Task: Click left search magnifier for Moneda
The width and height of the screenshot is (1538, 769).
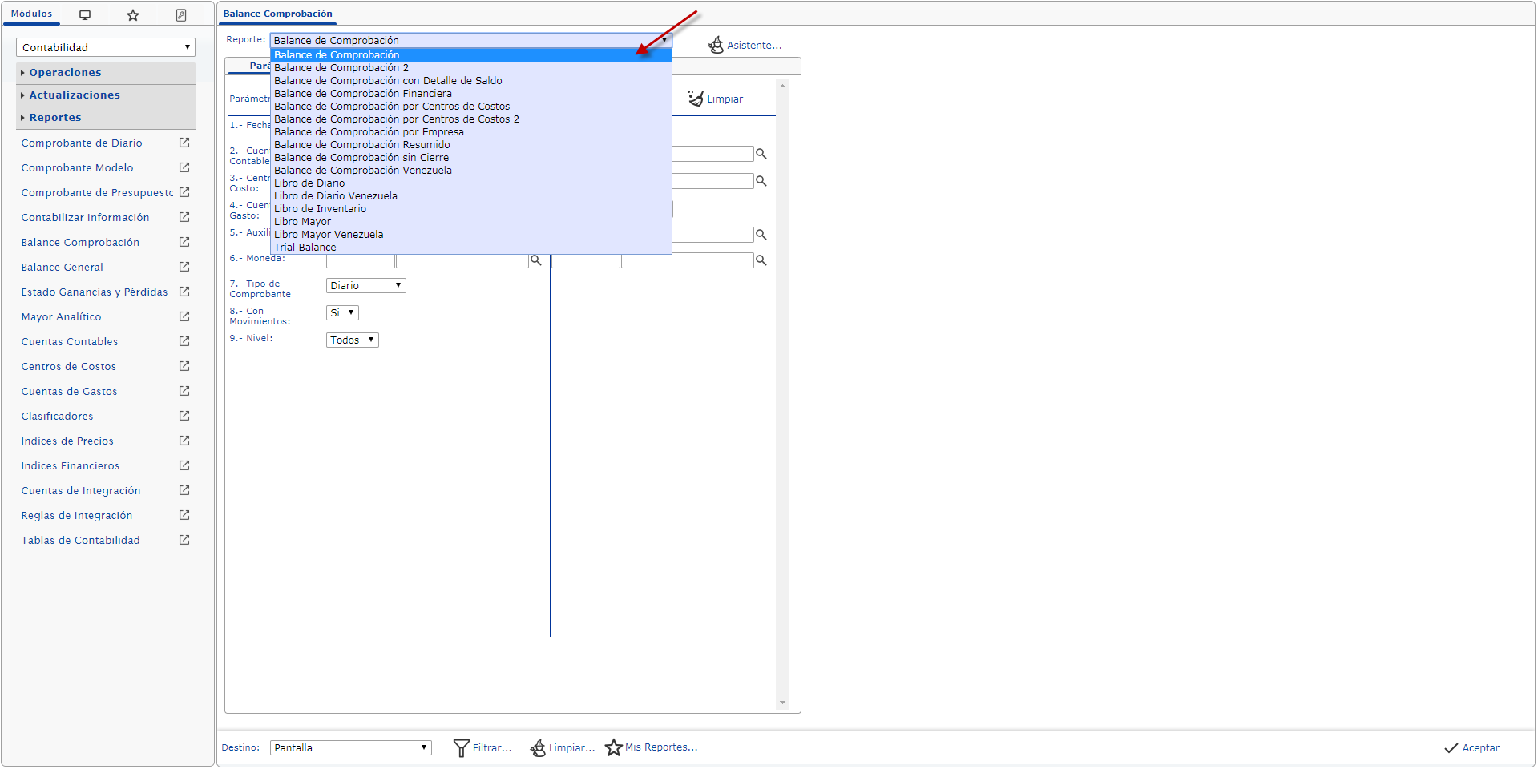Action: tap(536, 260)
